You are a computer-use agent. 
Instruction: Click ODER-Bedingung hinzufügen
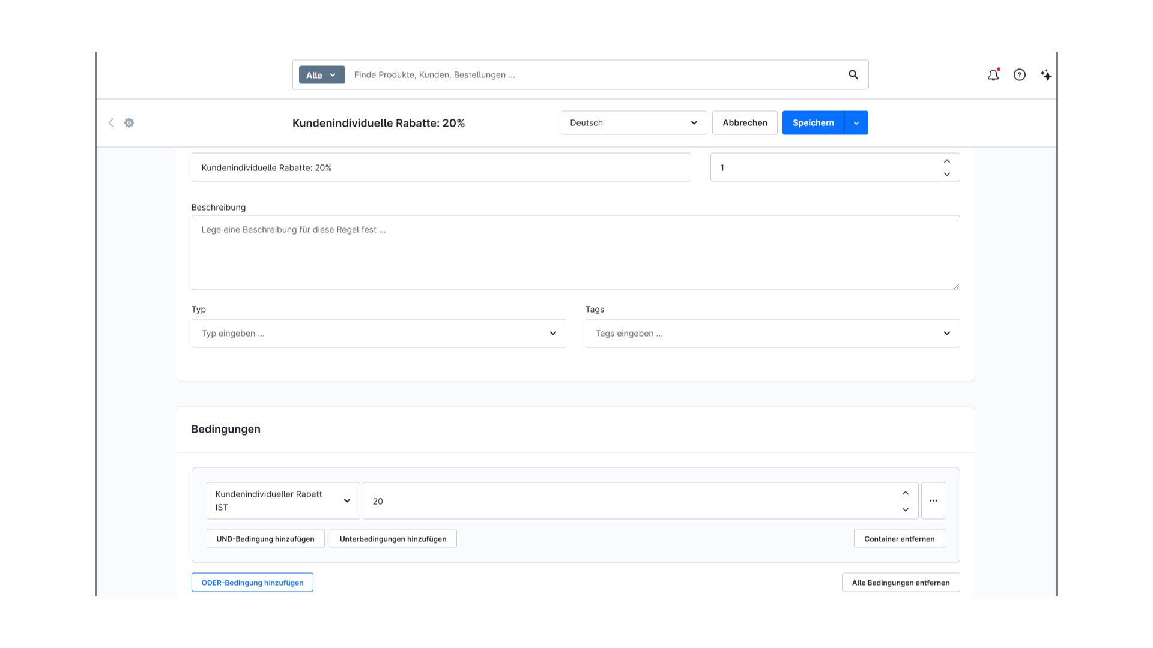tap(252, 582)
